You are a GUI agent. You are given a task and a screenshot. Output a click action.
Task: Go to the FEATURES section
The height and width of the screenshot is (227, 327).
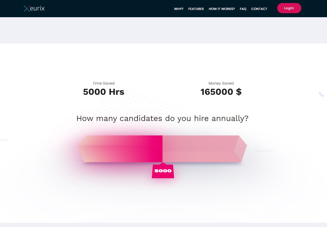[196, 9]
